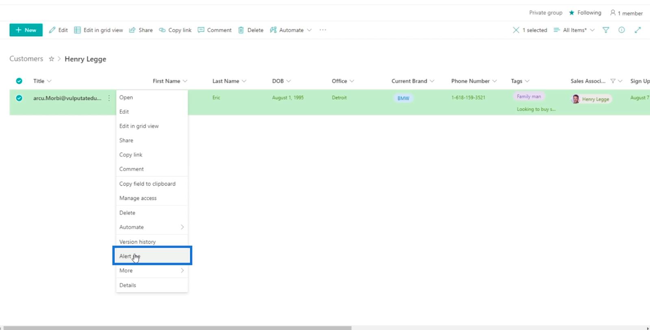The image size is (650, 330).
Task: Select Copy field to clipboard
Action: (152, 184)
